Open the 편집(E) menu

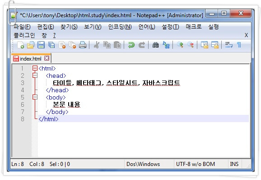click(x=46, y=27)
